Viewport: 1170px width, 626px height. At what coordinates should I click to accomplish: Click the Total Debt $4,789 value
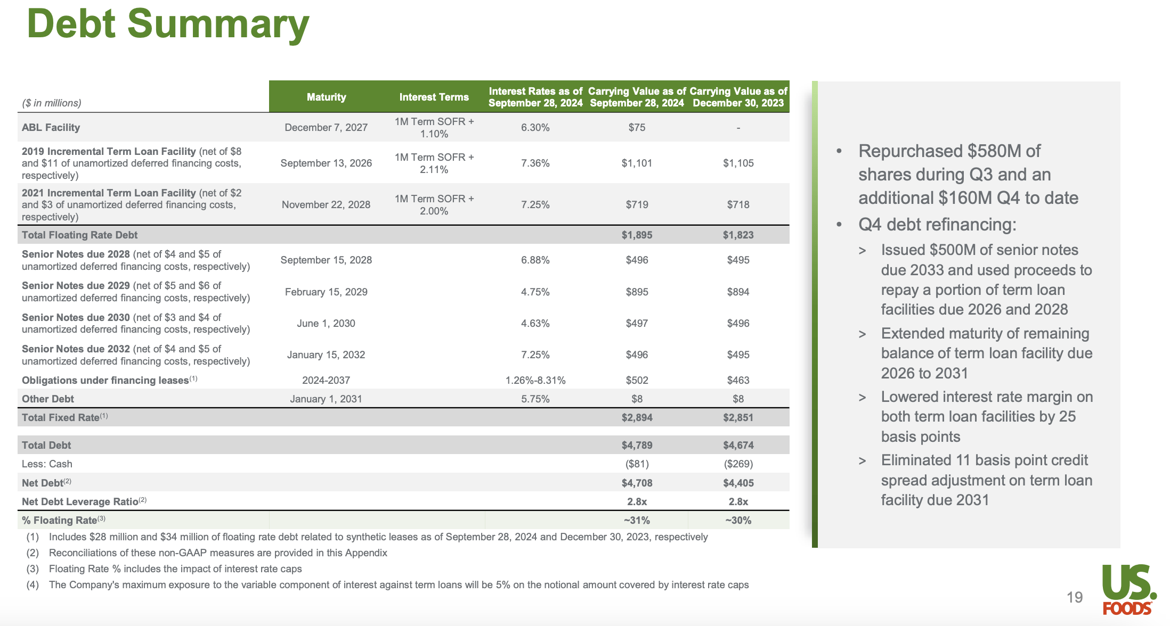pyautogui.click(x=637, y=445)
